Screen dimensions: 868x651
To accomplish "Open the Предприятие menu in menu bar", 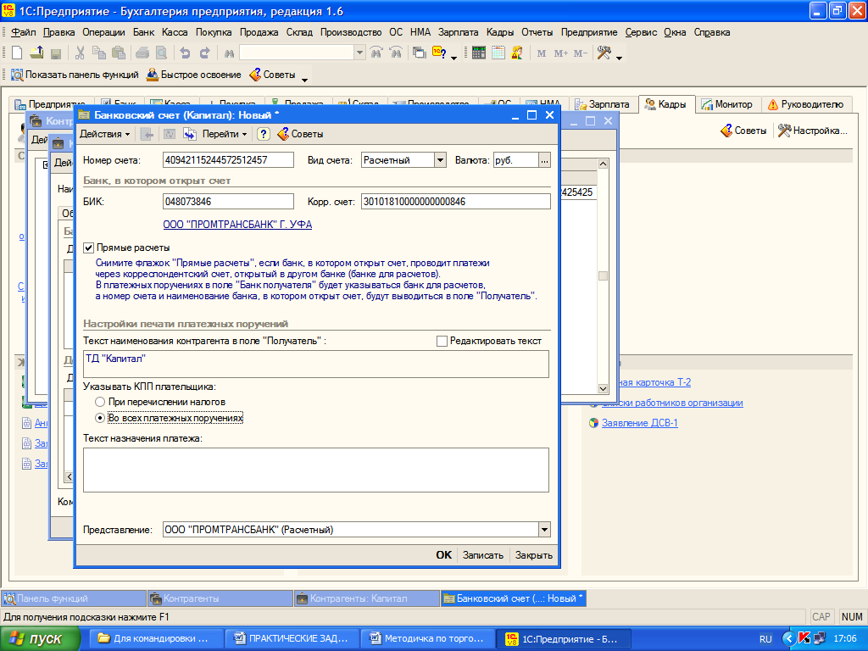I will pos(588,32).
